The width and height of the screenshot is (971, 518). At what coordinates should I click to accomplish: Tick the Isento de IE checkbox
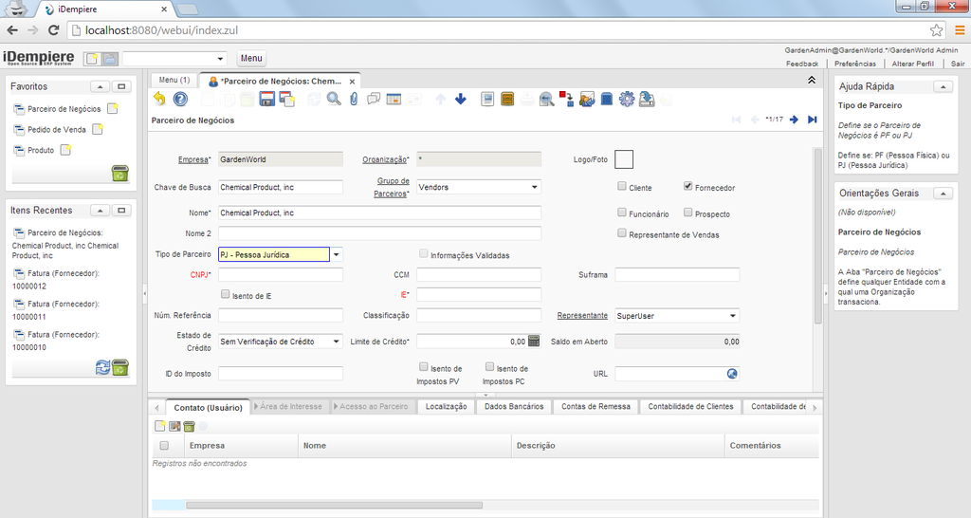pos(225,295)
